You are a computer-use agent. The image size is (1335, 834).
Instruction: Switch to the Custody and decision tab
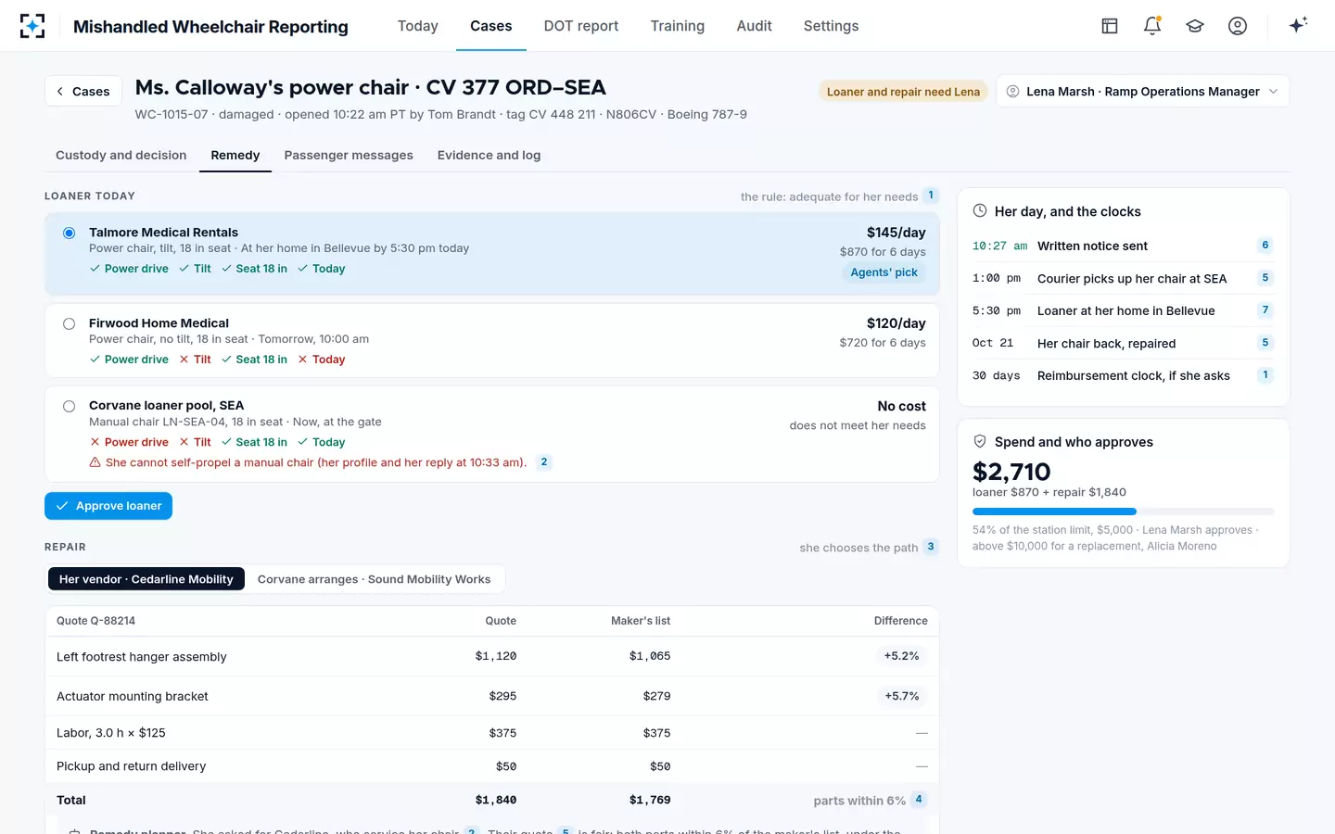(121, 155)
